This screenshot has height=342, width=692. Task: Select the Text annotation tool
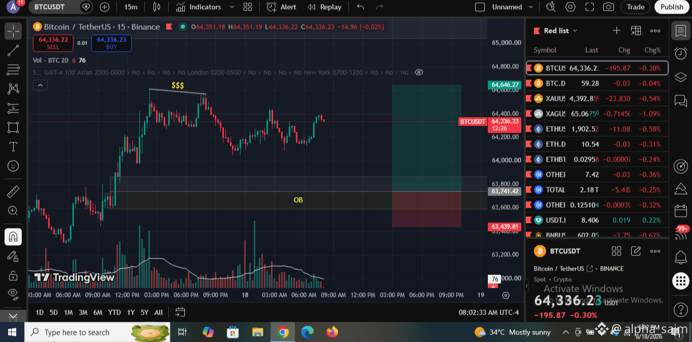click(x=13, y=146)
